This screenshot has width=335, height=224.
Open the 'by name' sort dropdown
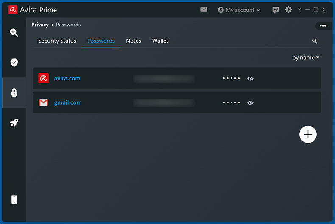tap(306, 58)
